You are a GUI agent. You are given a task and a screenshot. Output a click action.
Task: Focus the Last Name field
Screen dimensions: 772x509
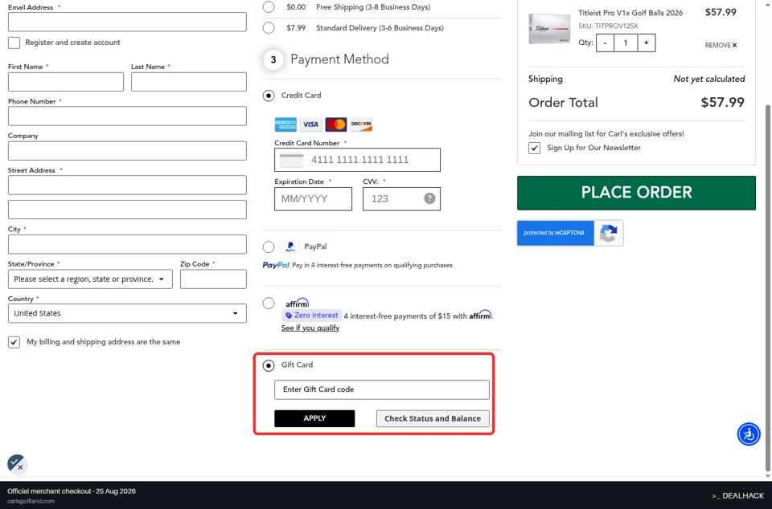tap(188, 82)
